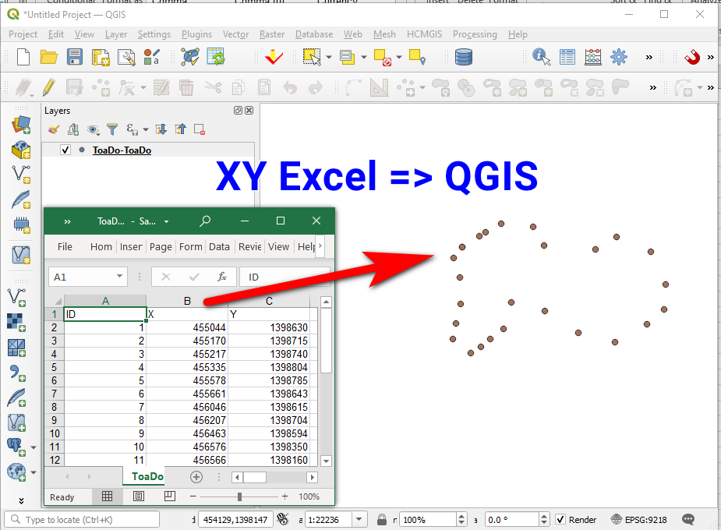Open the Vector menu
This screenshot has height=530, width=721.
pos(235,34)
